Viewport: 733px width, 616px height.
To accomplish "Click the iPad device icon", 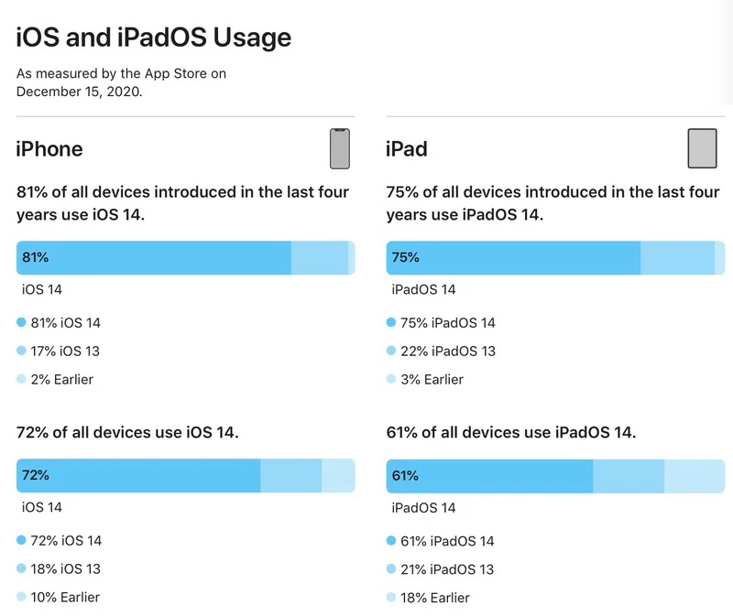I will [702, 148].
